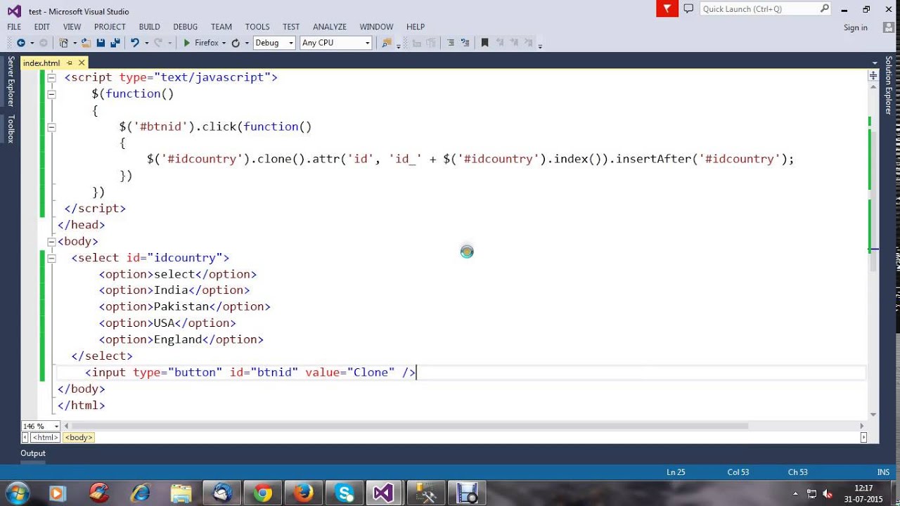900x506 pixels.
Task: Open the ANALYZE menu
Action: [x=330, y=27]
